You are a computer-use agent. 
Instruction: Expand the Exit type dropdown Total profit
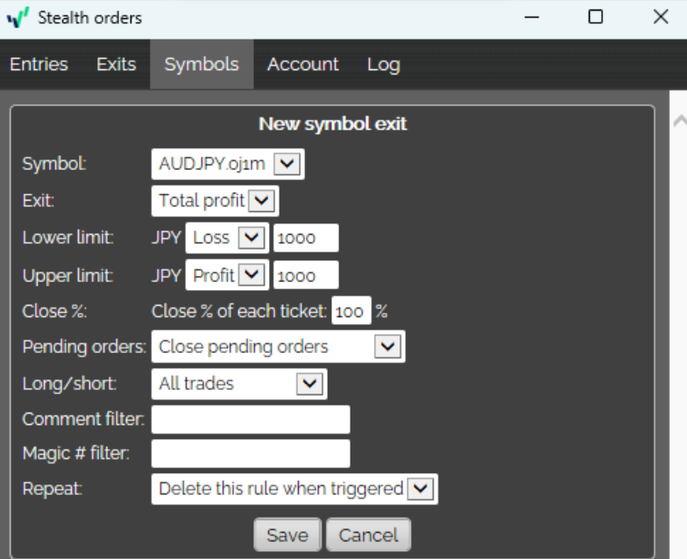(216, 202)
